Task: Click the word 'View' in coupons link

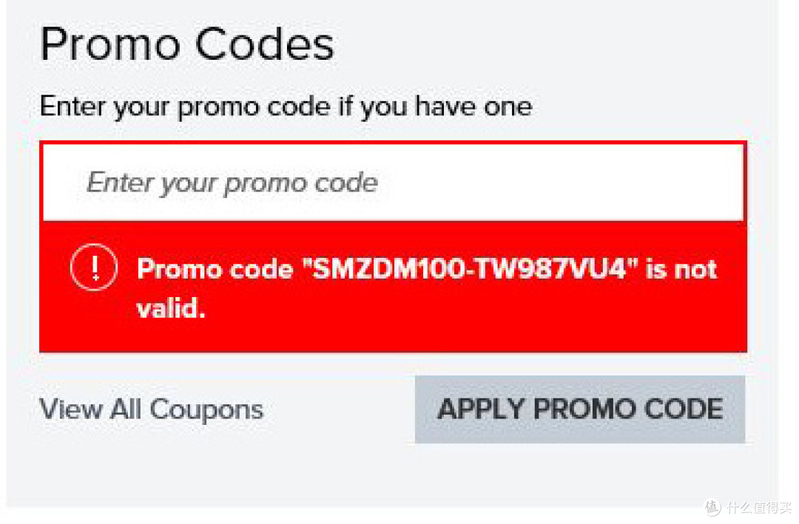Action: [x=71, y=409]
